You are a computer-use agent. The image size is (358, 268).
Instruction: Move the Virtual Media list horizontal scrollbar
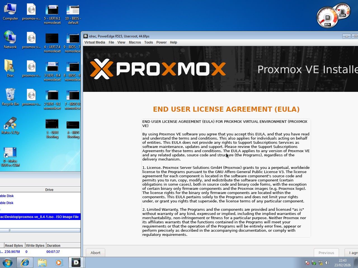click(10, 231)
